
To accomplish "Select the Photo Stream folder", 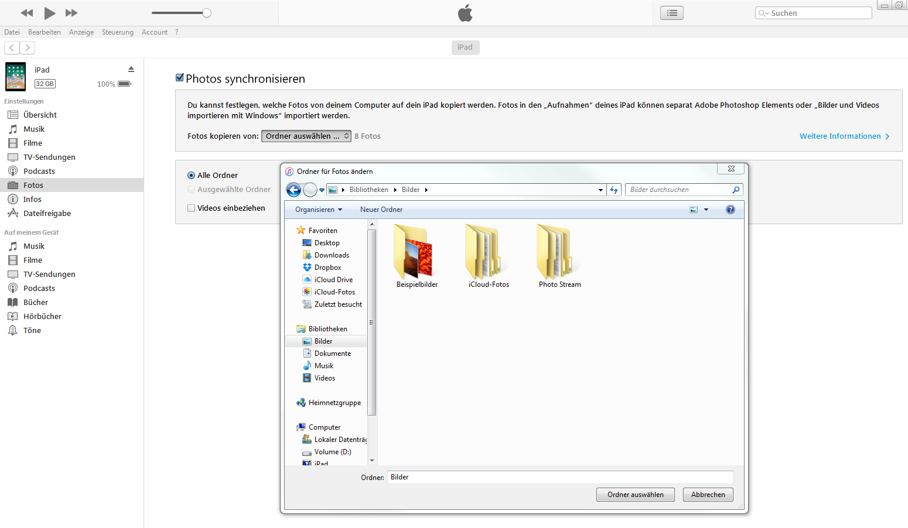I will (x=560, y=256).
